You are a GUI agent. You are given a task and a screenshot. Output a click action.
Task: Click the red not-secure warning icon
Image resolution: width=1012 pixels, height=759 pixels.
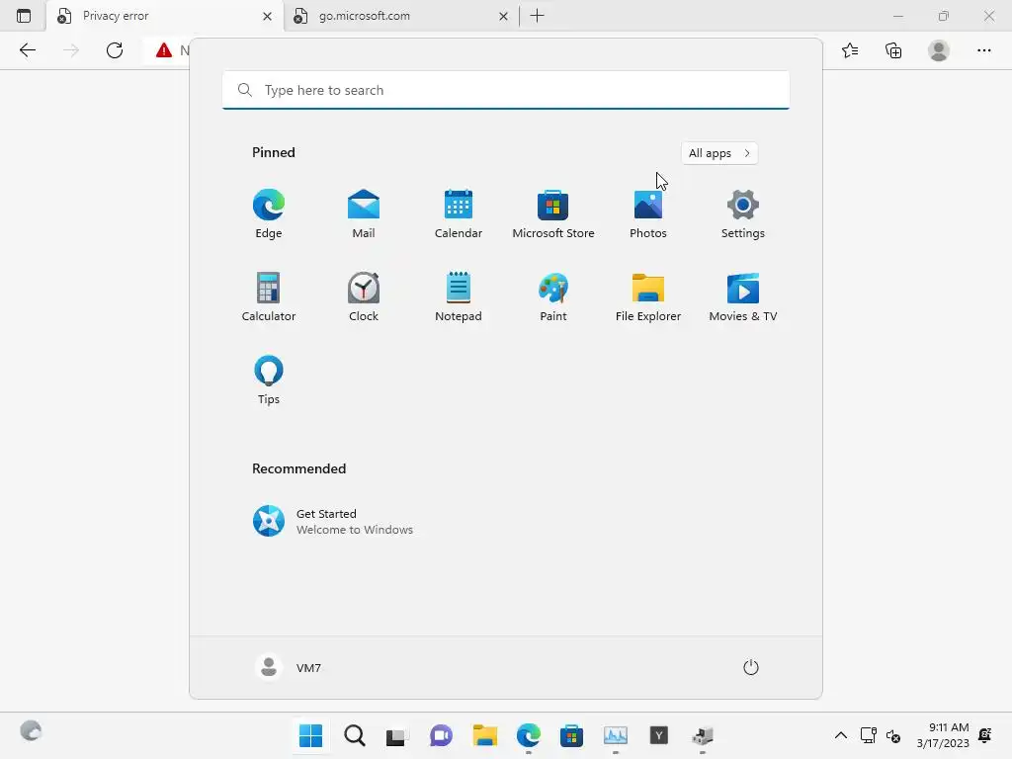click(x=164, y=50)
